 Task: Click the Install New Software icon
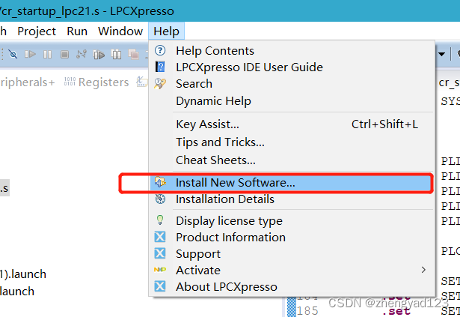160,182
